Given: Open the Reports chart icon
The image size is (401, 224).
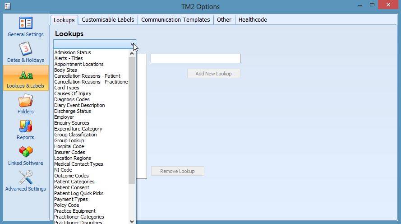Looking at the screenshot, I should 26,126.
